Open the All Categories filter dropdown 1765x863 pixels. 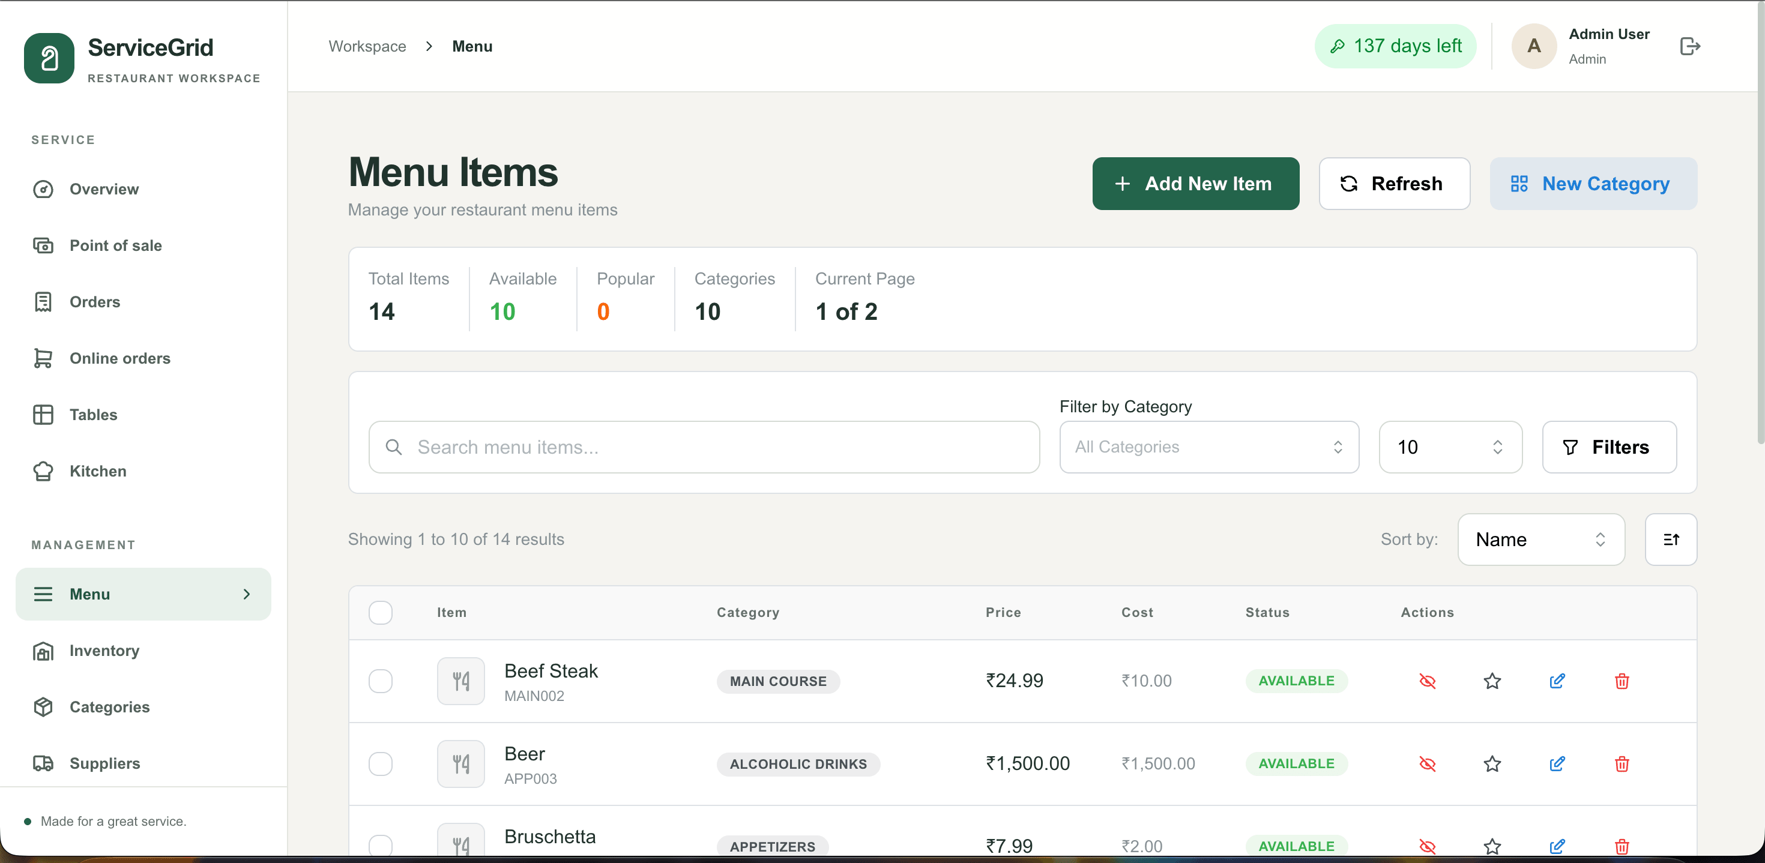pos(1208,447)
